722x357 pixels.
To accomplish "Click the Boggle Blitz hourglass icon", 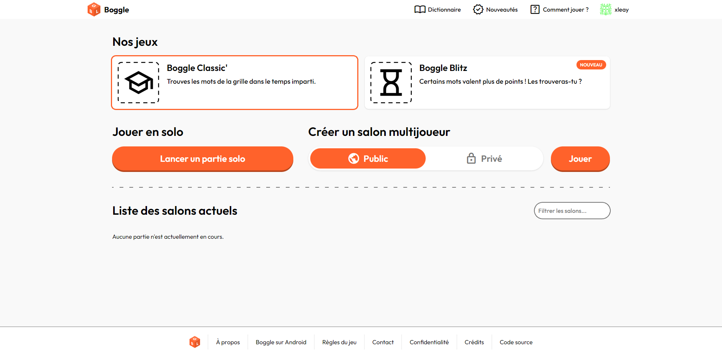I will tap(391, 83).
